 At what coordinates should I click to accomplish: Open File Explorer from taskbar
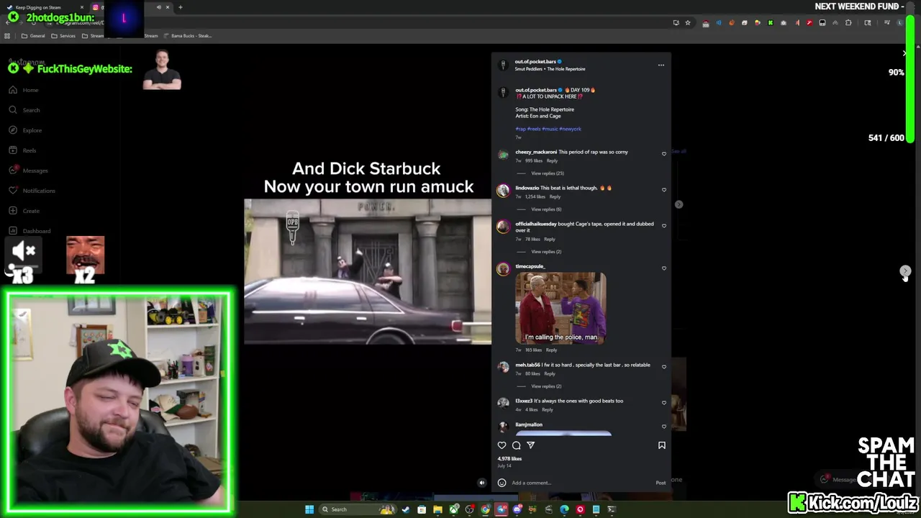coord(437,509)
